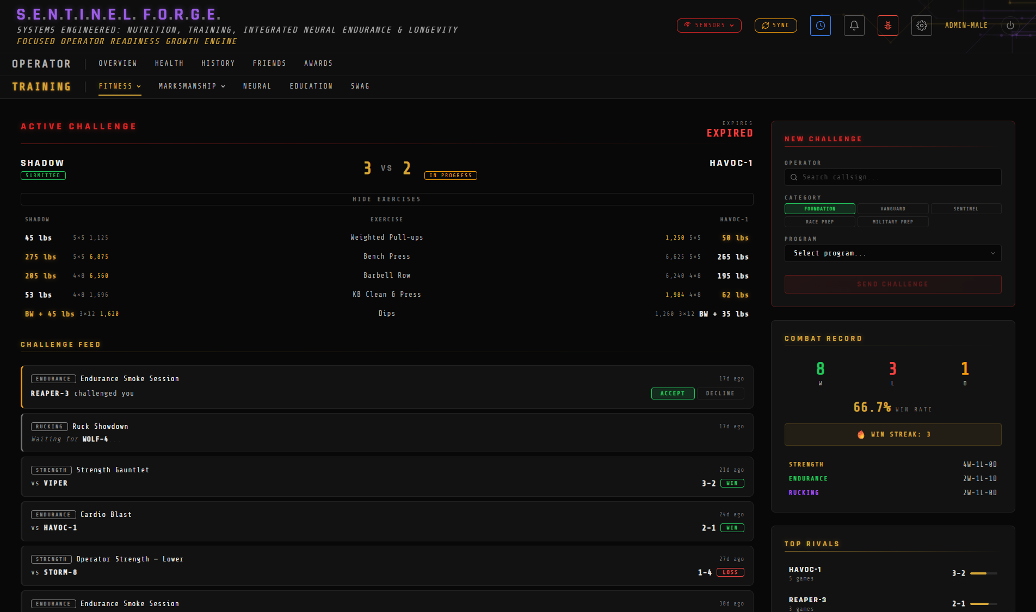1036x612 pixels.
Task: Click the power logout icon
Action: (x=1009, y=25)
